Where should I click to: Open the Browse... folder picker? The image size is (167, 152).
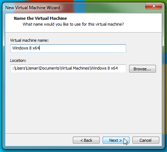pos(142,69)
